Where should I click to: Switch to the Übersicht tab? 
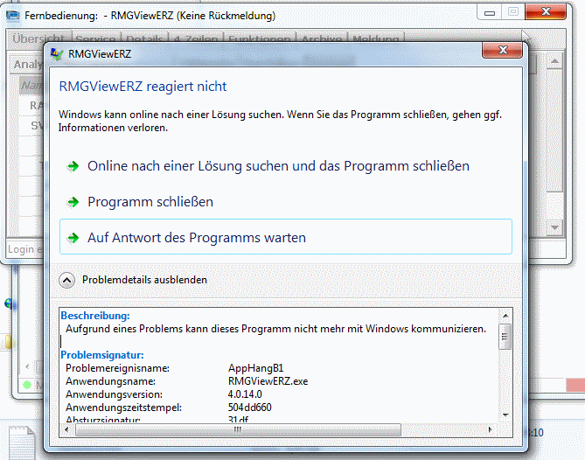pos(38,39)
